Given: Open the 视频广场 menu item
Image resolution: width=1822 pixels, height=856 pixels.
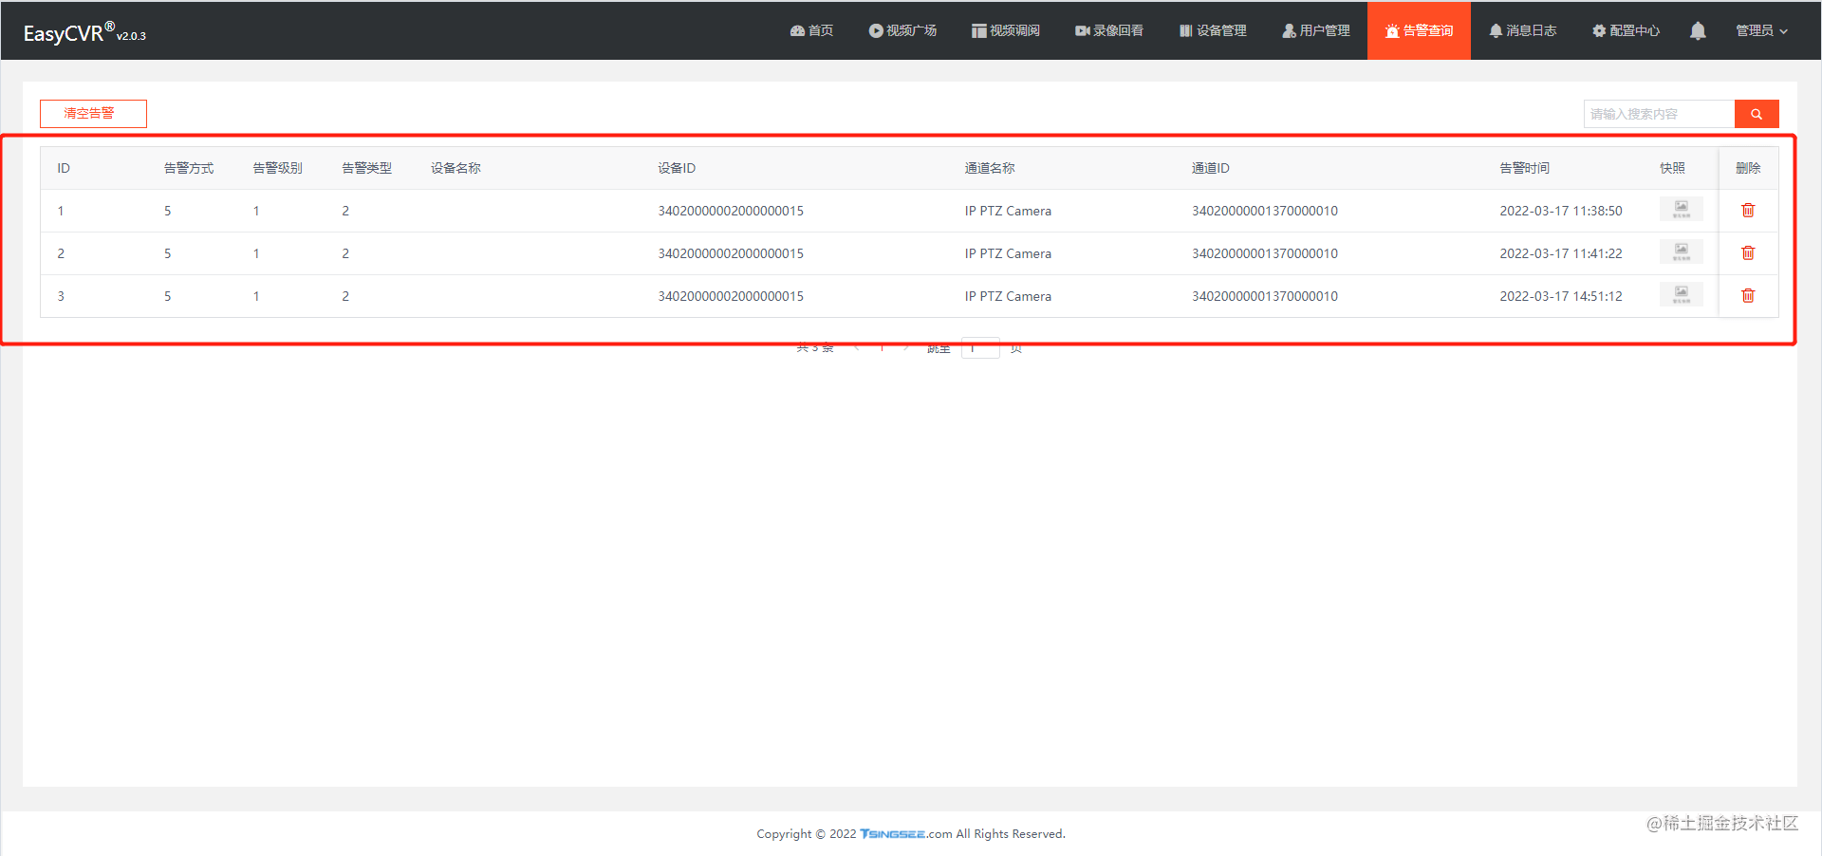Looking at the screenshot, I should pyautogui.click(x=902, y=30).
